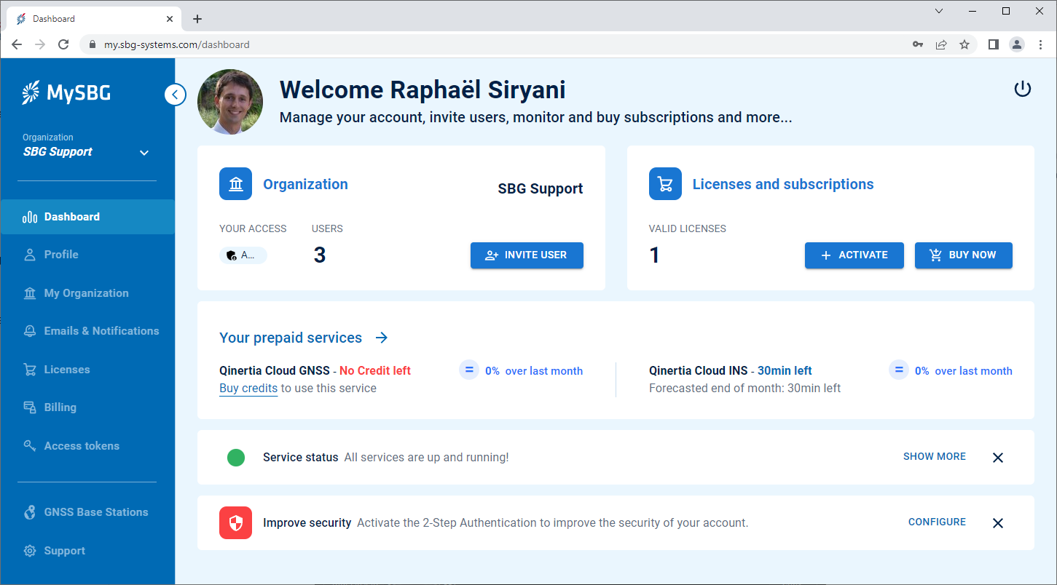Open the Profile menu item
The image size is (1057, 585).
61,255
